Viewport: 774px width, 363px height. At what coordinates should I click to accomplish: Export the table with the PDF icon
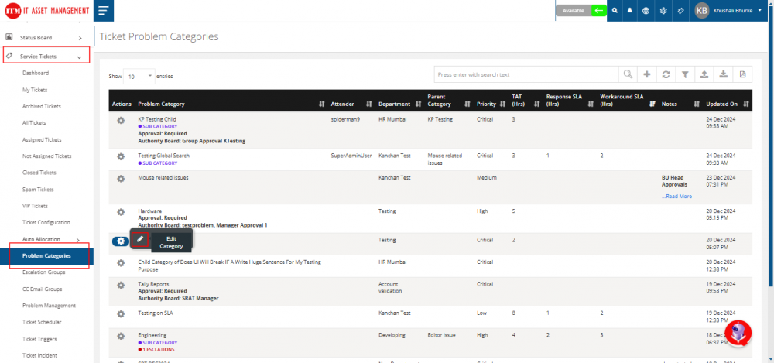741,74
